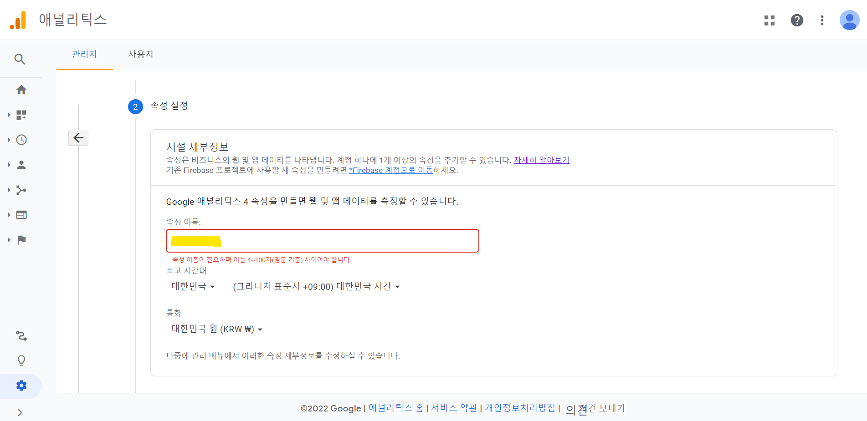This screenshot has width=867, height=421.
Task: Click the 애널리틱스 title text
Action: 73,20
